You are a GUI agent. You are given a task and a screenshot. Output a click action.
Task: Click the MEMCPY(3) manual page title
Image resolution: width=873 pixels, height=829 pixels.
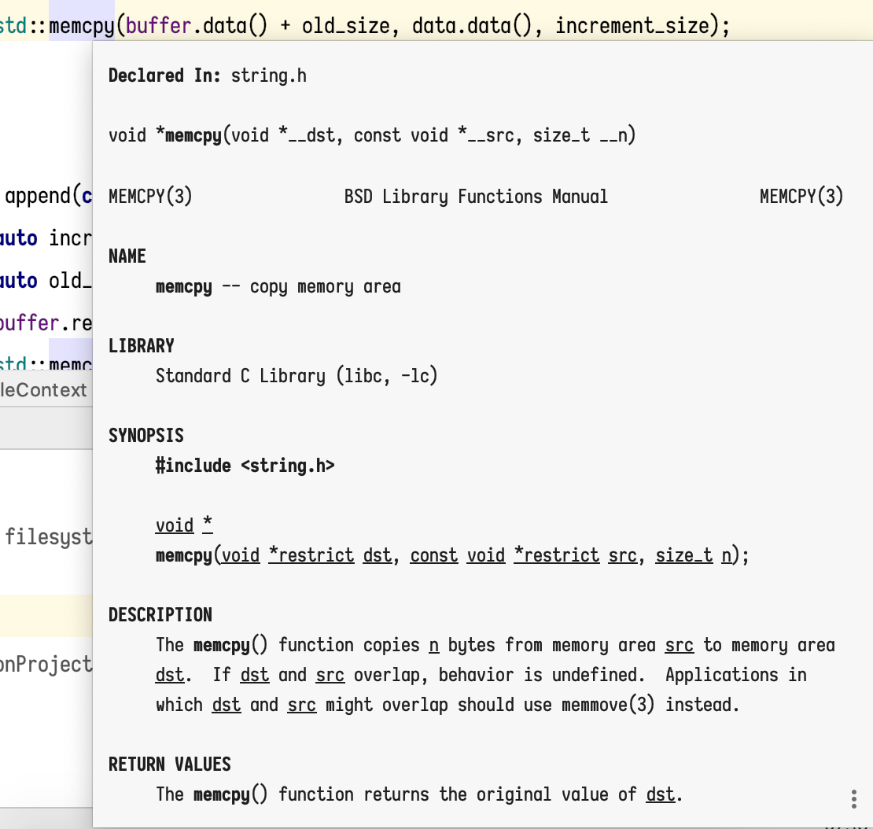[x=149, y=196]
